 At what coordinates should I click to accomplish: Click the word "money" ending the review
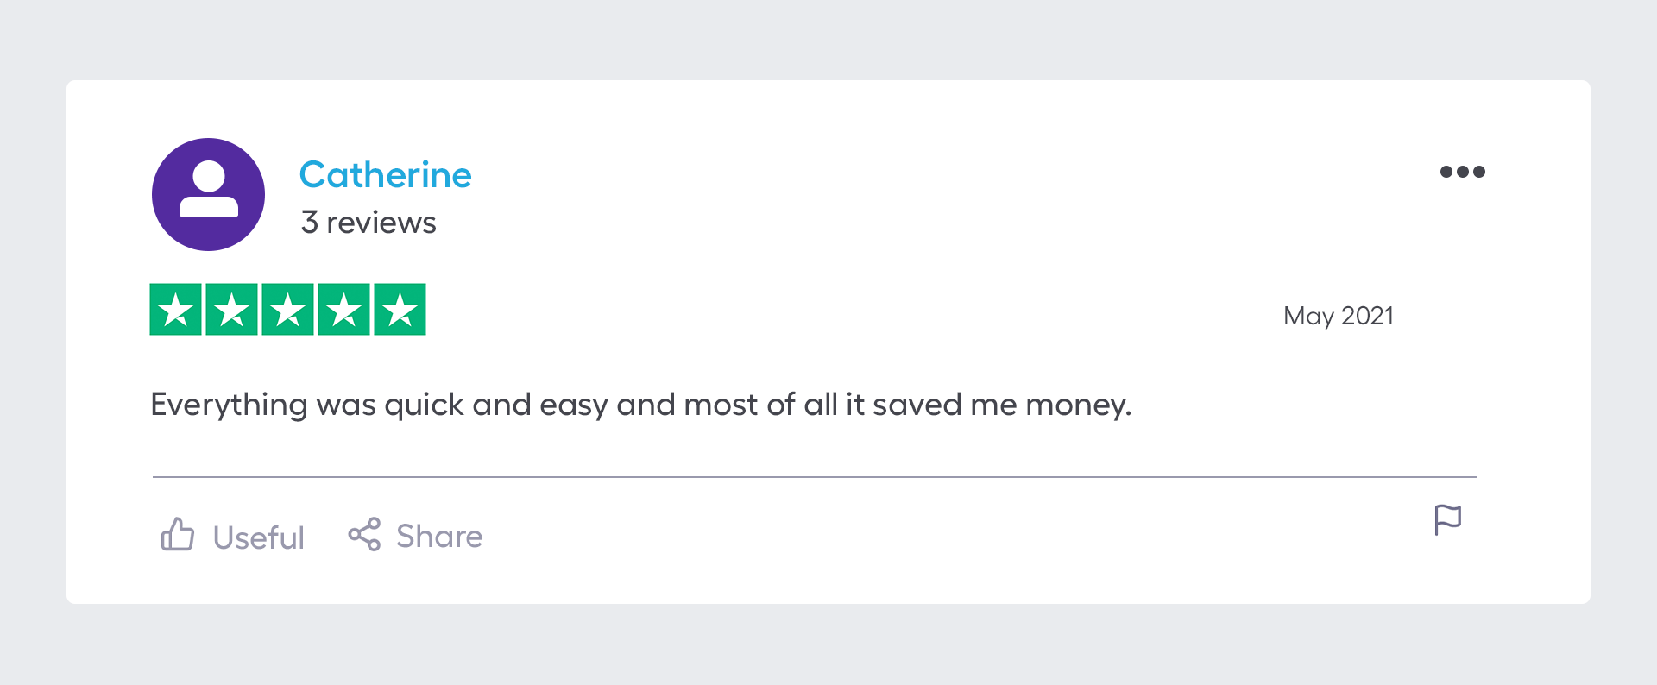[1076, 405]
